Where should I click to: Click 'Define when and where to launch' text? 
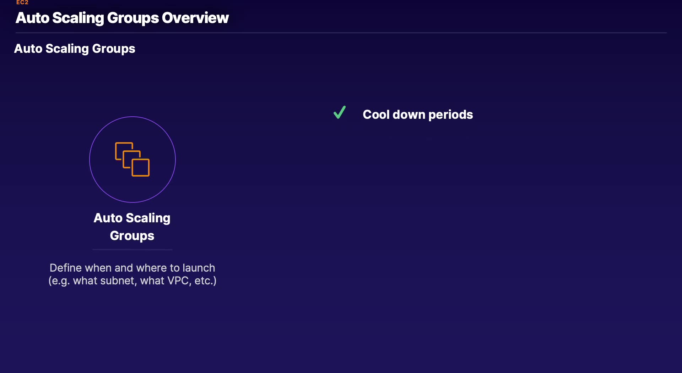click(132, 268)
